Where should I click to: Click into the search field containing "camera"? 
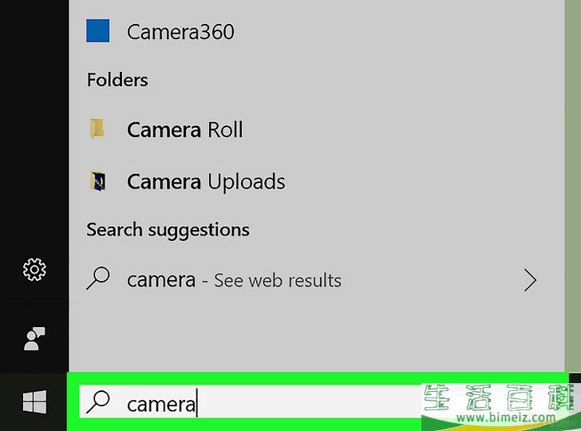tap(263, 404)
